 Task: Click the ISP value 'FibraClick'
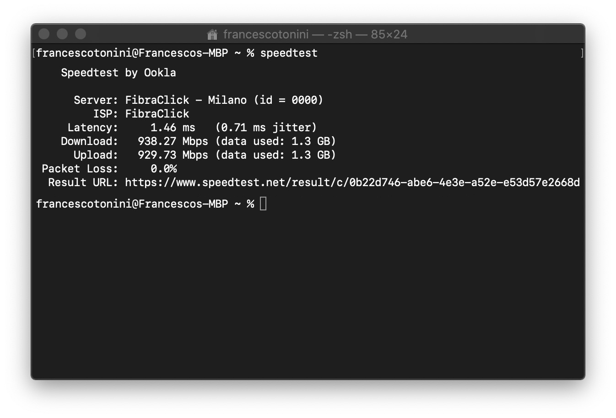[157, 114]
